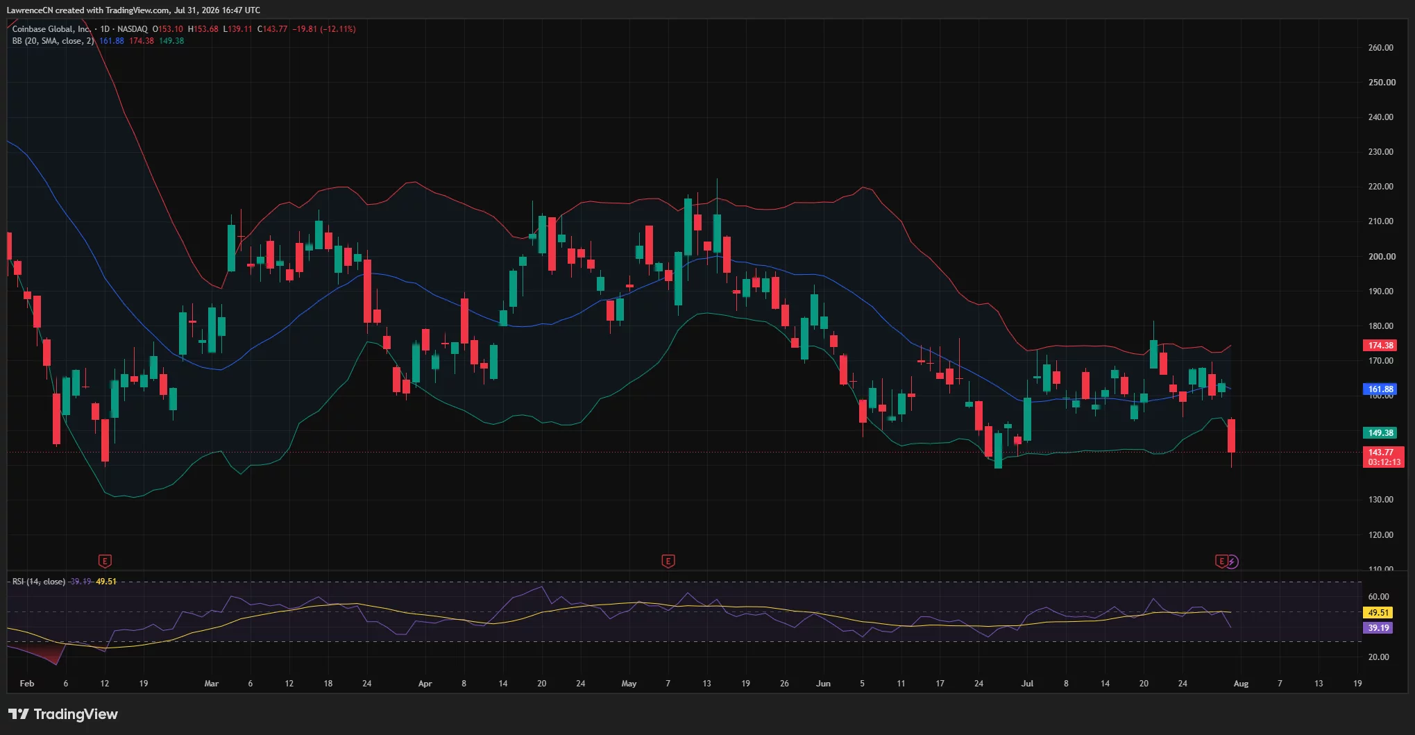Click the 260.00 price axis label
Screen dimensions: 1415x735
[1380, 48]
